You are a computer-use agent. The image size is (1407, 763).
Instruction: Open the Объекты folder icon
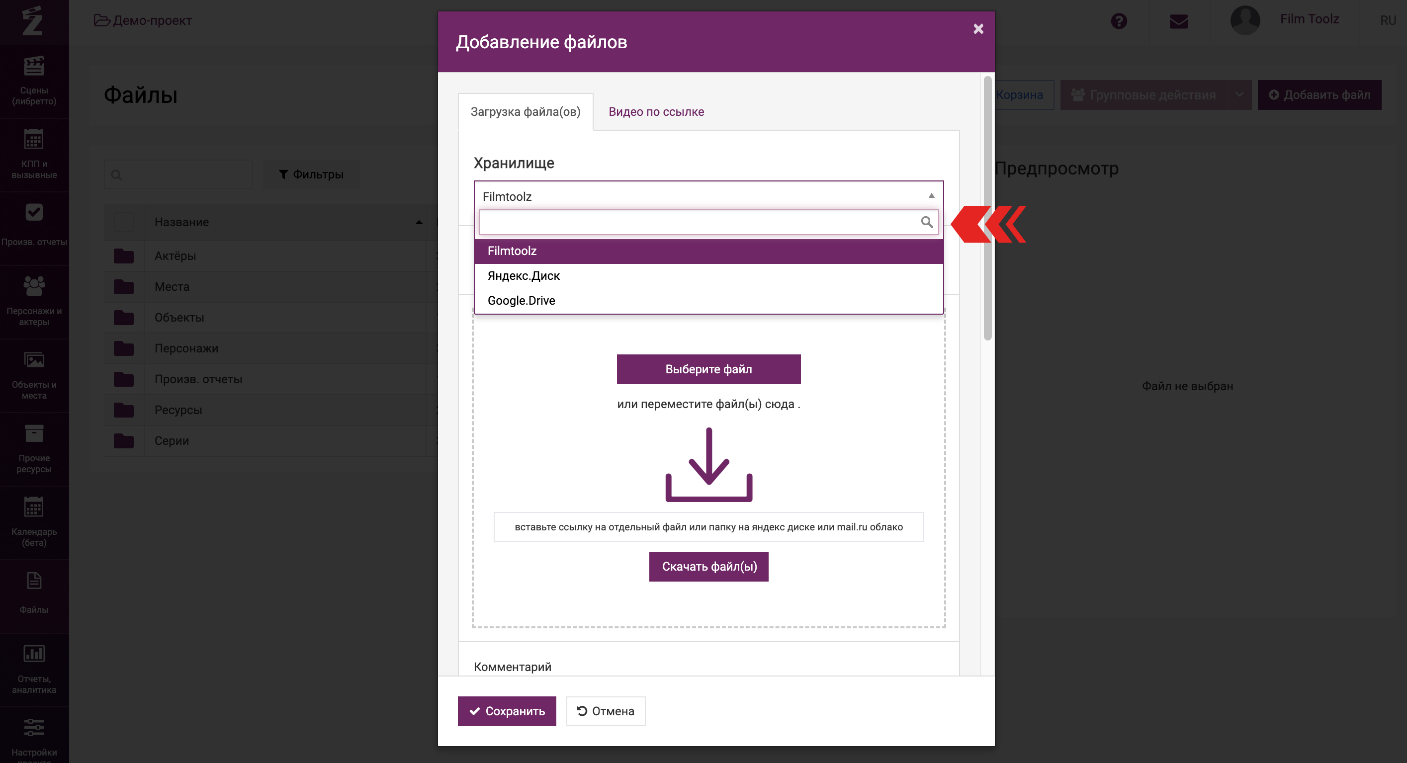coord(123,317)
